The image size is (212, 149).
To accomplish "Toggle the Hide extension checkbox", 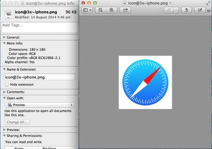I will 7,85.
